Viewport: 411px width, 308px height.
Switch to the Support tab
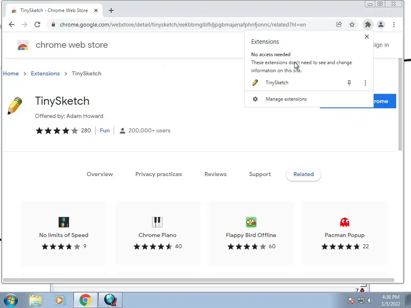[260, 174]
